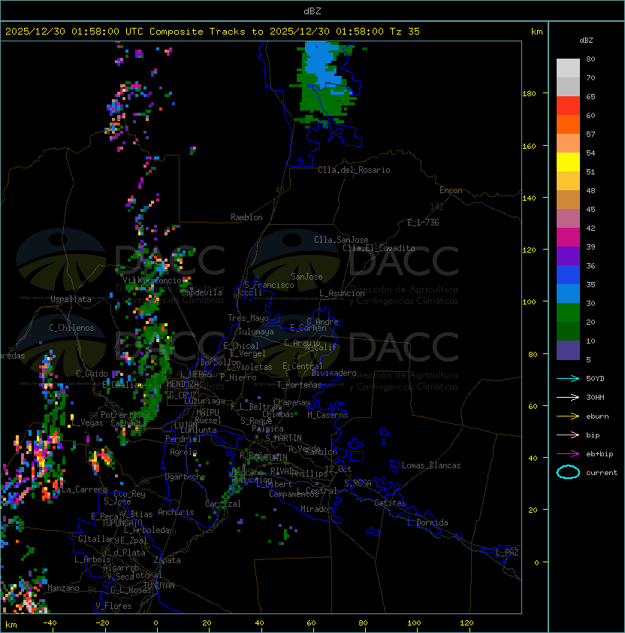Click the TUPUNGATO city label
Screen dimensions: 625x633
(122, 522)
